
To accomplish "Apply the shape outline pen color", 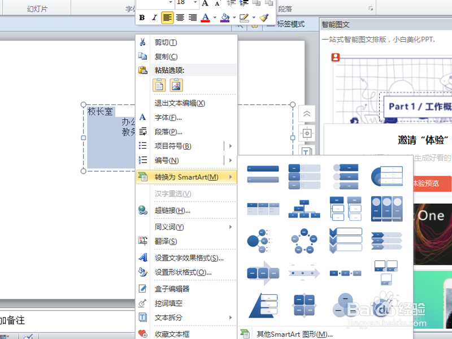I will click(244, 18).
